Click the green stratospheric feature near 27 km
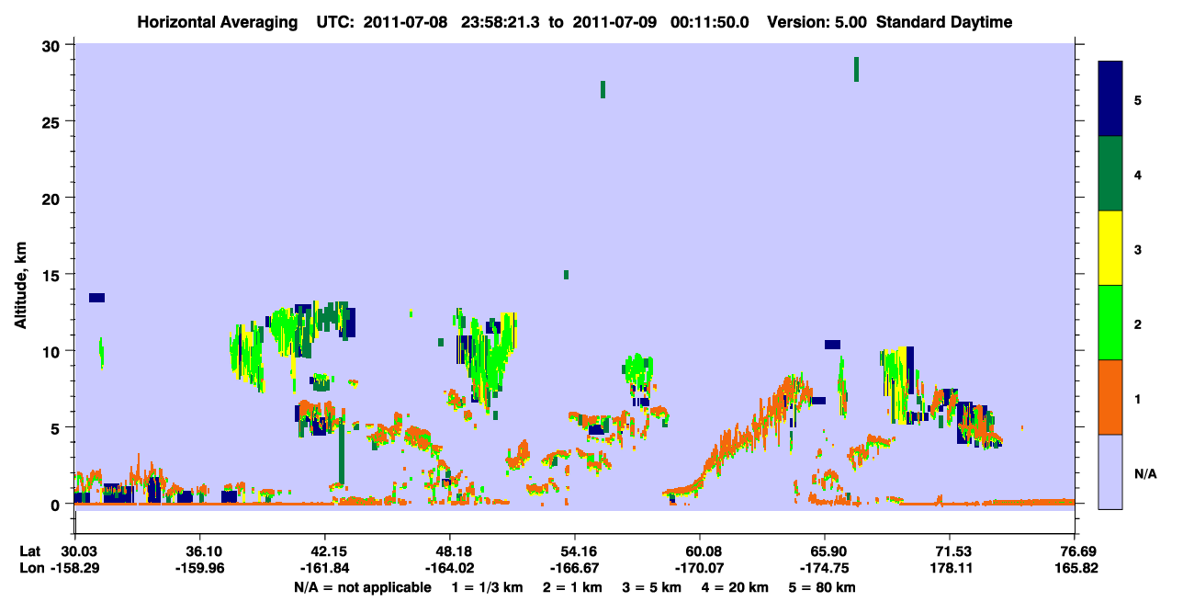1194x613 pixels. (x=603, y=89)
